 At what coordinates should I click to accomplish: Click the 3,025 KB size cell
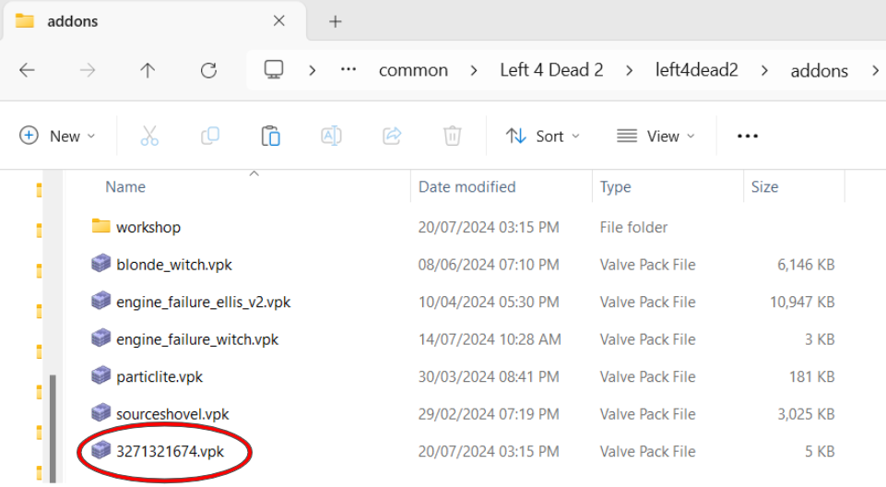pyautogui.click(x=806, y=413)
